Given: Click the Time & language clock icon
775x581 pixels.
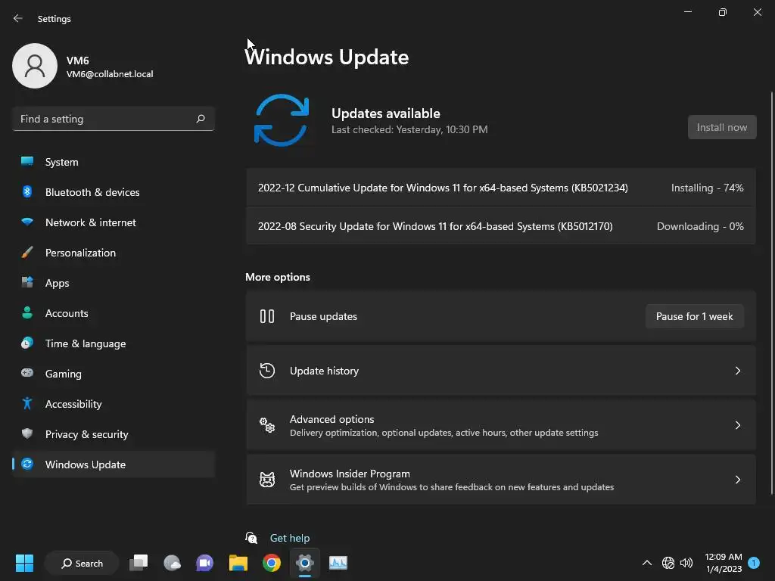Looking at the screenshot, I should (x=27, y=343).
